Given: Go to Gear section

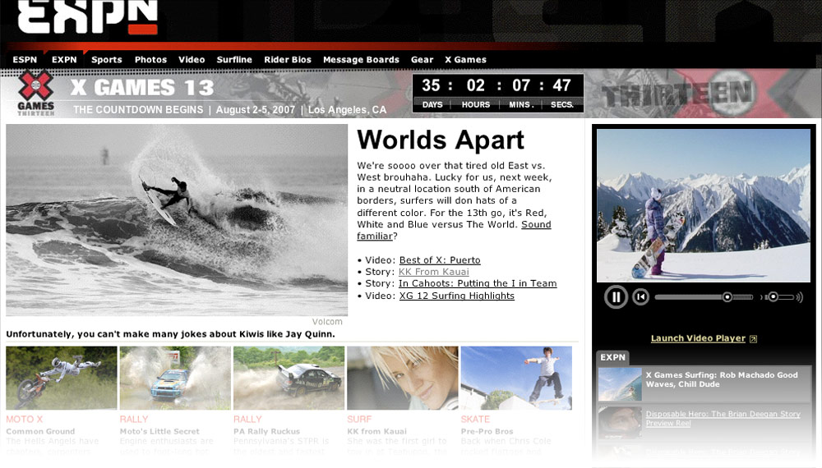Looking at the screenshot, I should click(422, 60).
